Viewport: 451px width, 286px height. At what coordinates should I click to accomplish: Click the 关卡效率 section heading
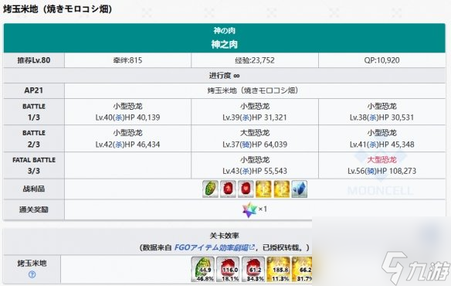click(x=225, y=236)
